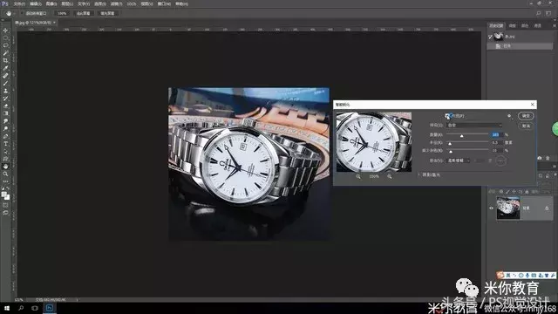558x314 pixels.
Task: Select the Eyedropper tool
Action: pyautogui.click(x=6, y=68)
